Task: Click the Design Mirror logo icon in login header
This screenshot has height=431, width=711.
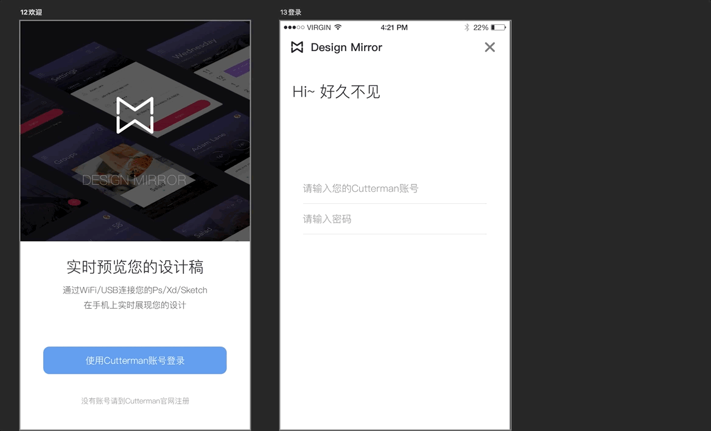Action: [297, 47]
